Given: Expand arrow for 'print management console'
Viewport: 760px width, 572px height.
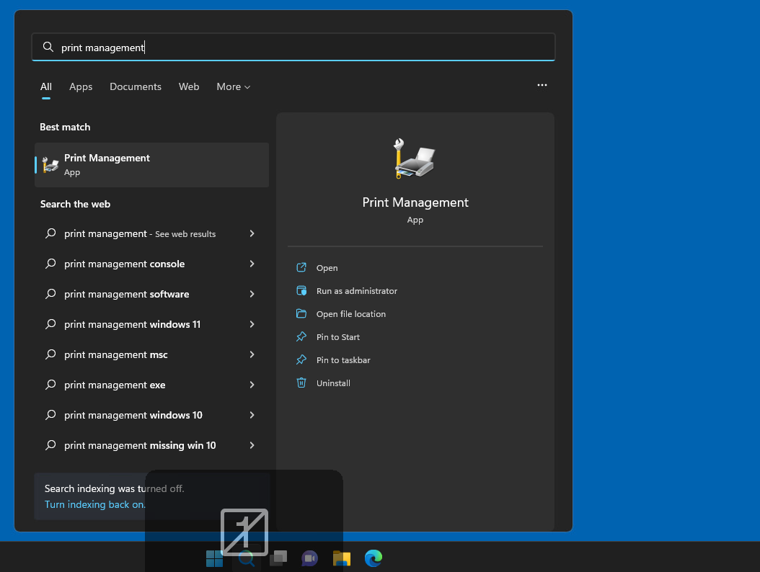Looking at the screenshot, I should click(252, 264).
